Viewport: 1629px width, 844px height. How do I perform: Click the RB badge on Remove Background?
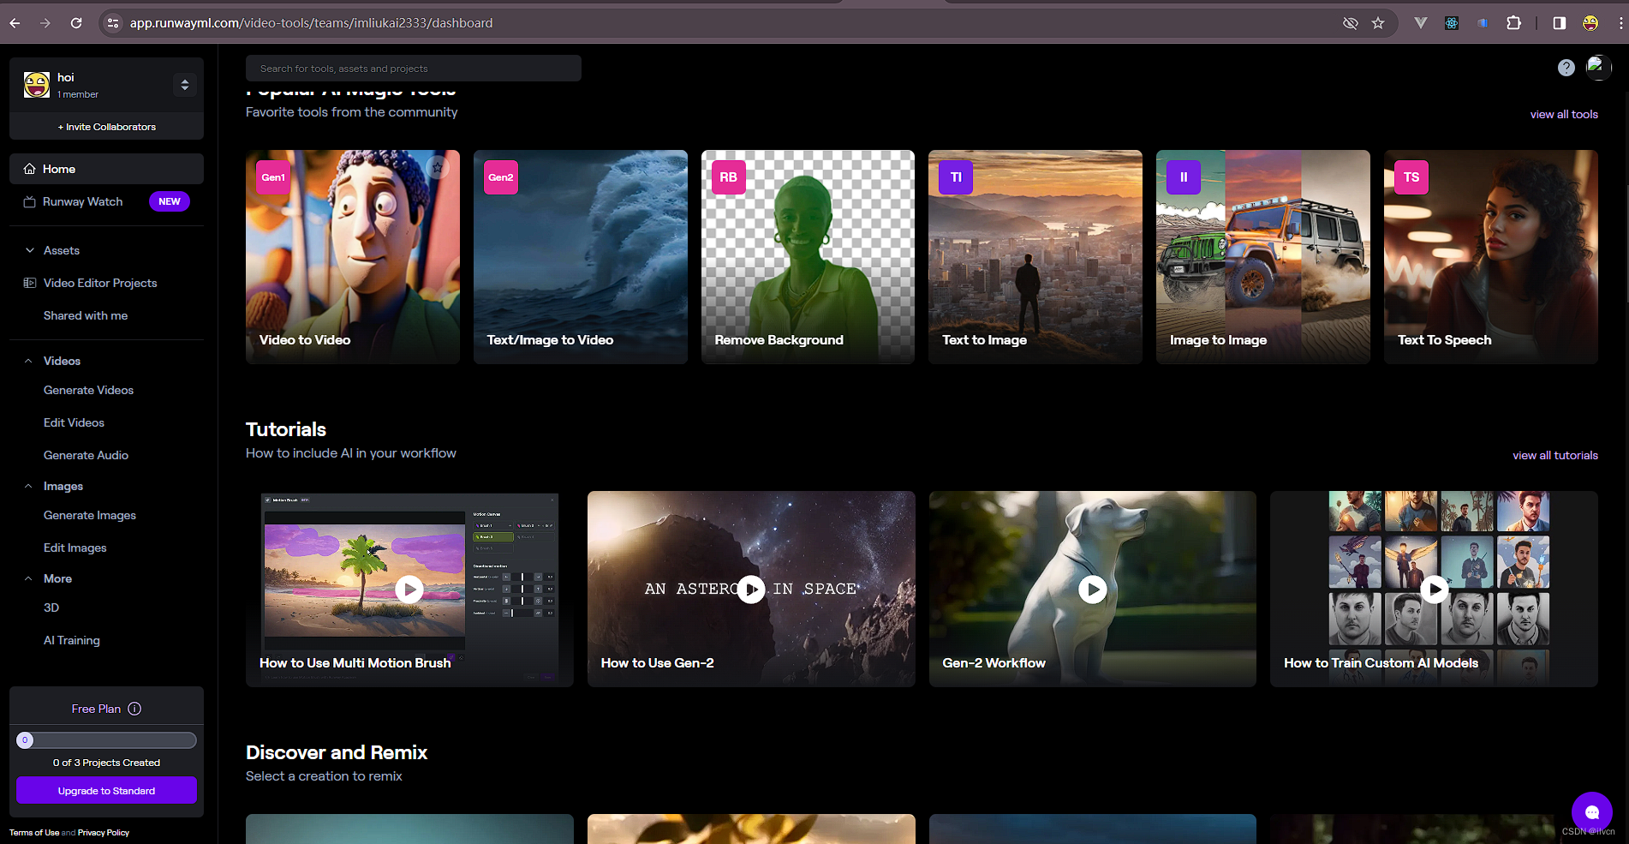click(x=729, y=177)
